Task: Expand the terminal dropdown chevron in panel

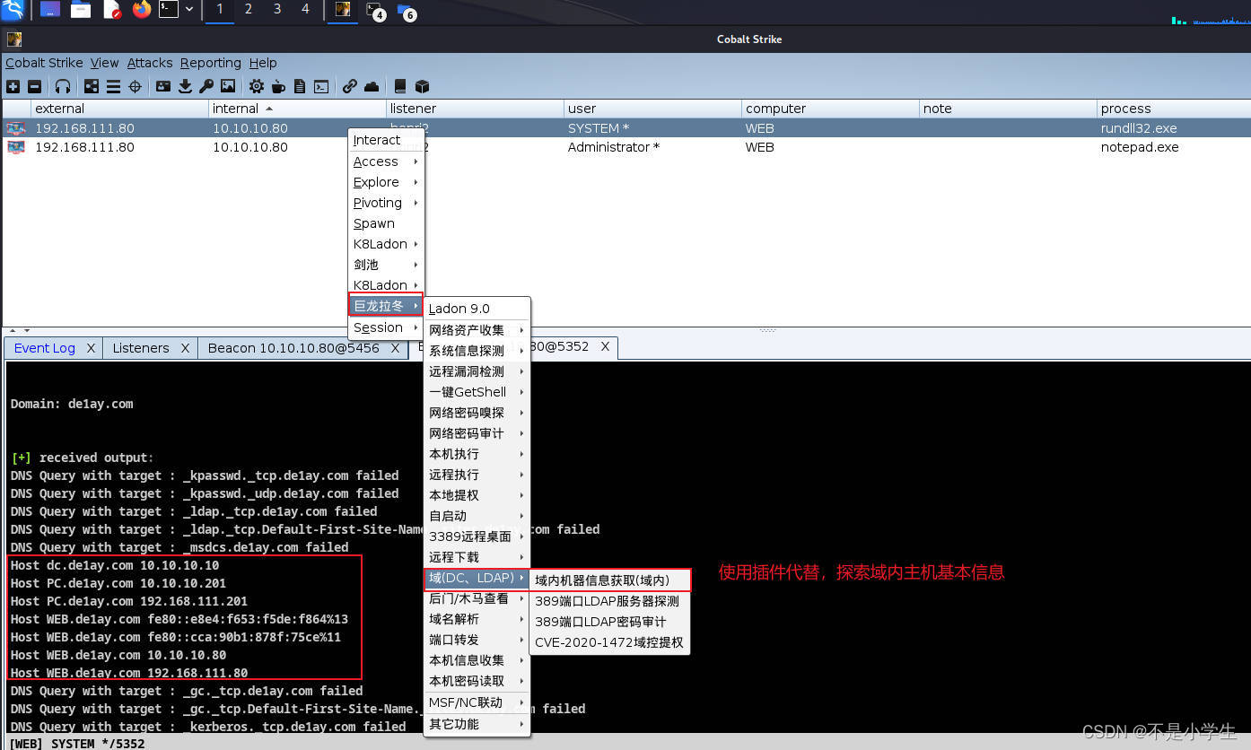Action: (x=189, y=10)
